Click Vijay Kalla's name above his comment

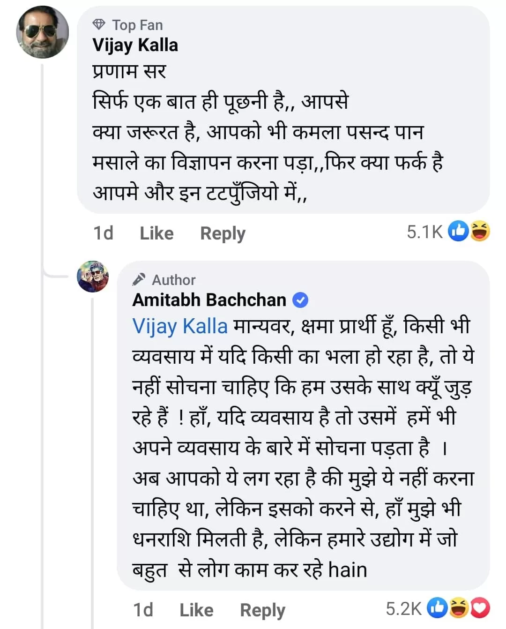click(x=135, y=45)
